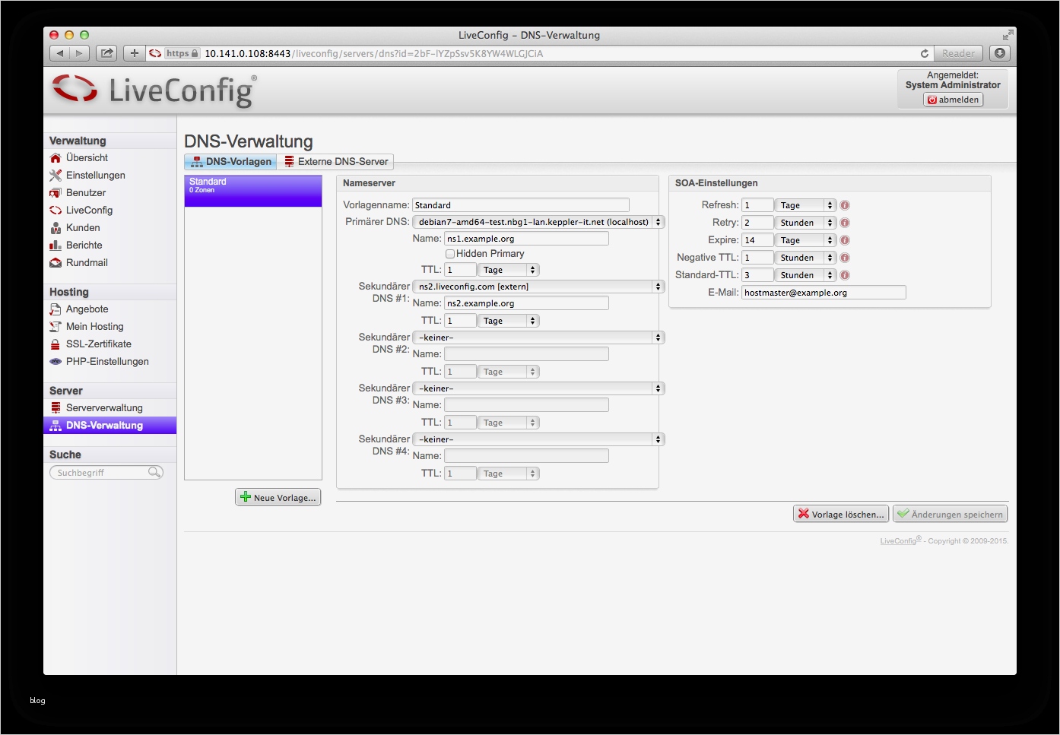
Task: Open the Standard-TTL unit dropdown
Action: click(x=806, y=275)
